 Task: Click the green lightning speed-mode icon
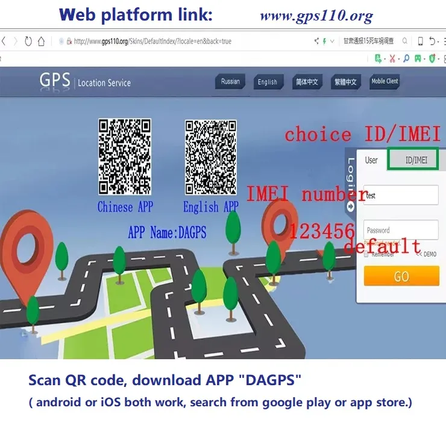coord(324,41)
